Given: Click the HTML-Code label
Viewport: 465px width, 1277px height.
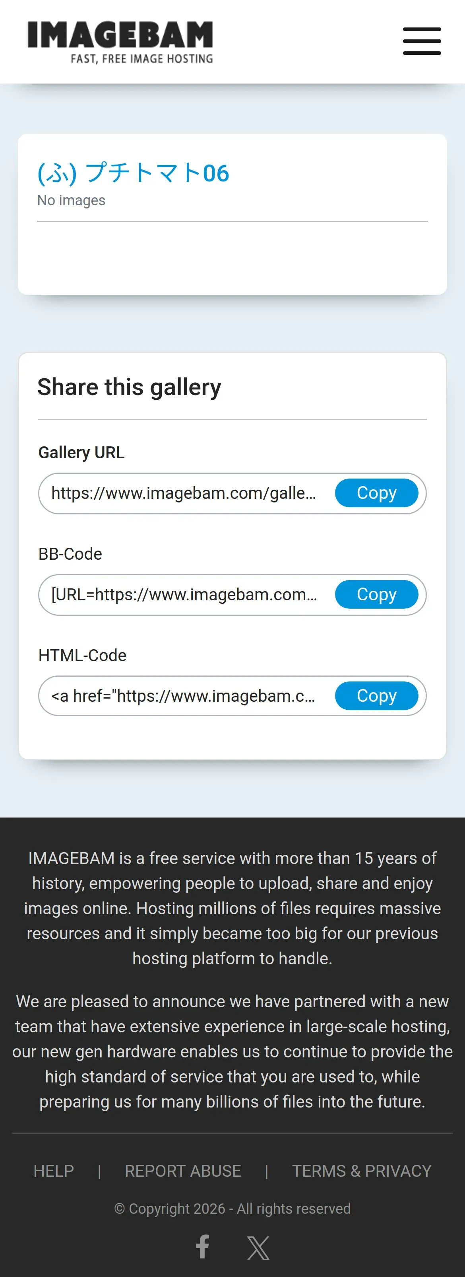Looking at the screenshot, I should (82, 655).
